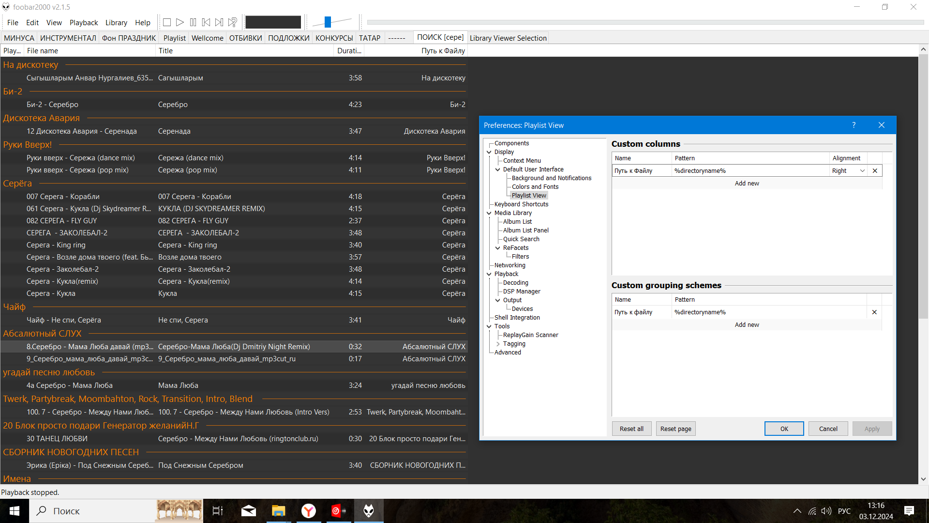Click the blue volume slider handle
Screen dimensions: 929x523
pyautogui.click(x=328, y=22)
